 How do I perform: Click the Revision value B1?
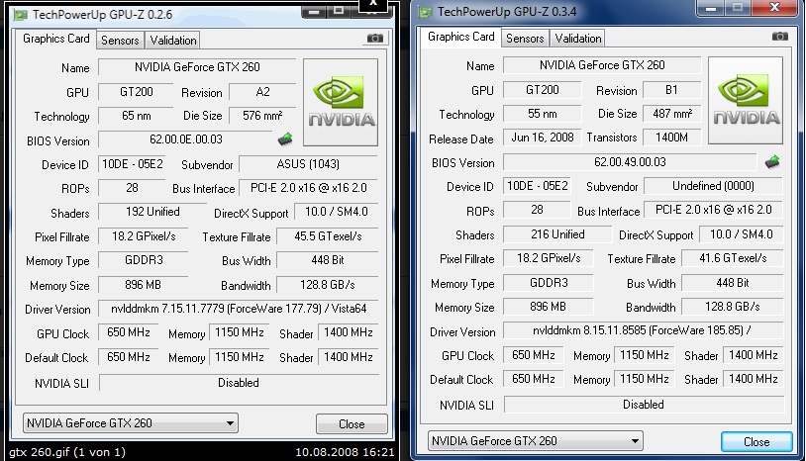click(671, 90)
